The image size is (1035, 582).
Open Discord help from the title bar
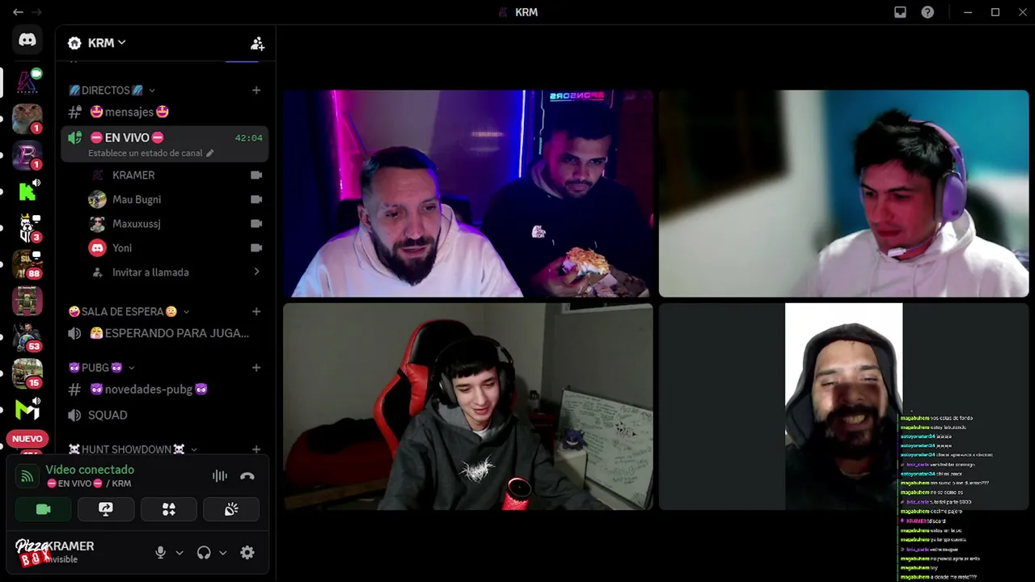(x=927, y=12)
